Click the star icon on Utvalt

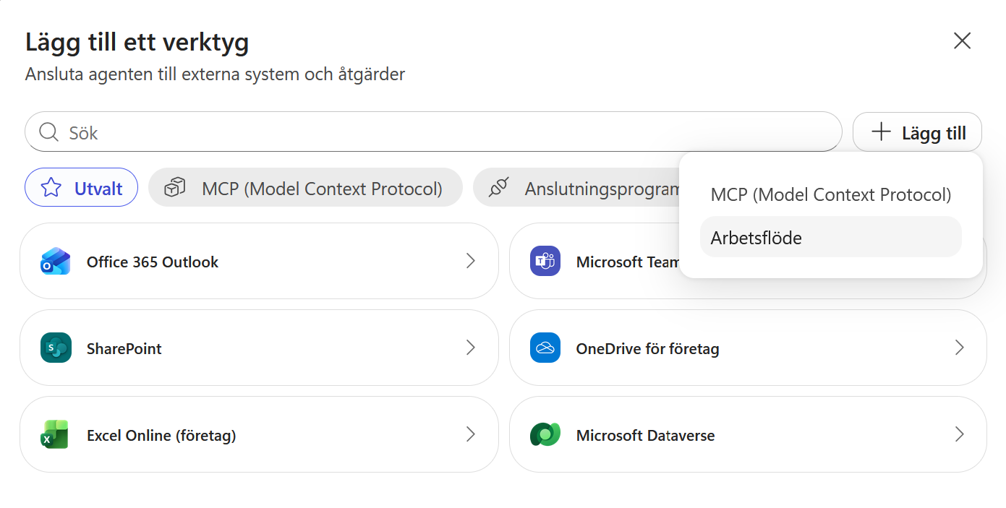coord(51,188)
